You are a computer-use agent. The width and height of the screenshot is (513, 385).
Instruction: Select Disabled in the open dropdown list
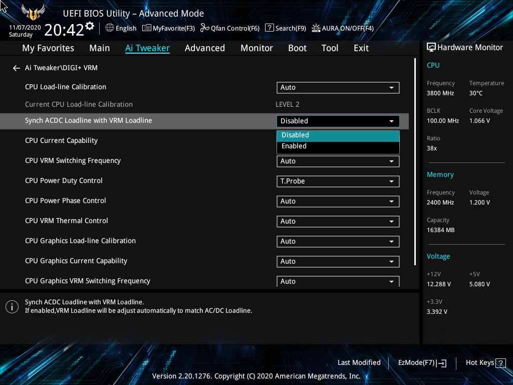tap(338, 135)
